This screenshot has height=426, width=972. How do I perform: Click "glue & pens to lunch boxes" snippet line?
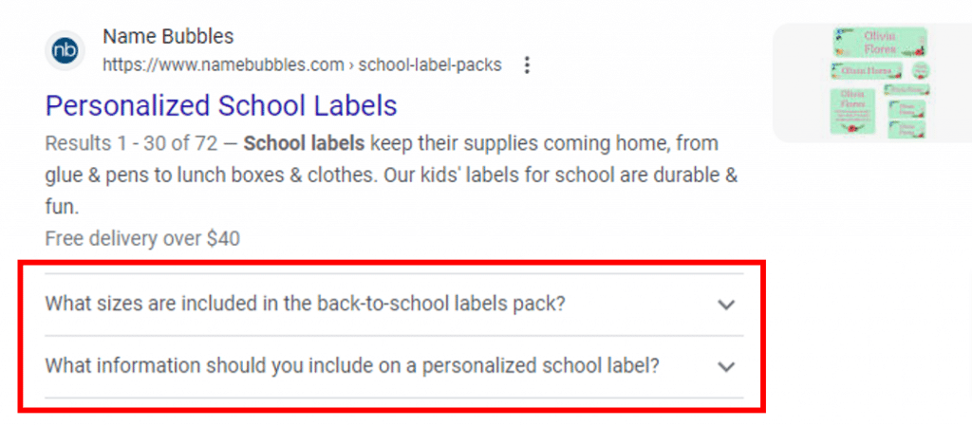click(x=190, y=176)
